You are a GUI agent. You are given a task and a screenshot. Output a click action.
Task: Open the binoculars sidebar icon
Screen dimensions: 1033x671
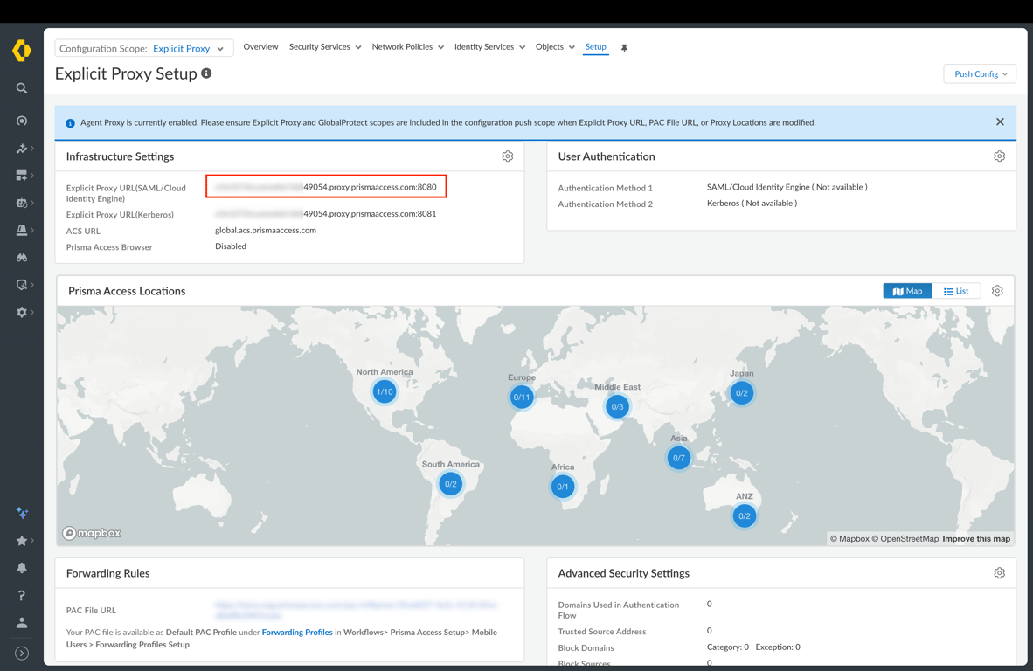[x=22, y=258]
